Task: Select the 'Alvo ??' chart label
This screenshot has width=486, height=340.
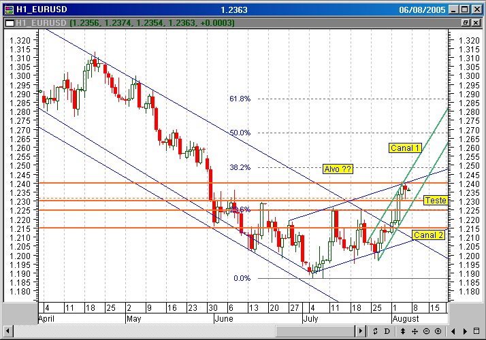Action: (x=338, y=169)
